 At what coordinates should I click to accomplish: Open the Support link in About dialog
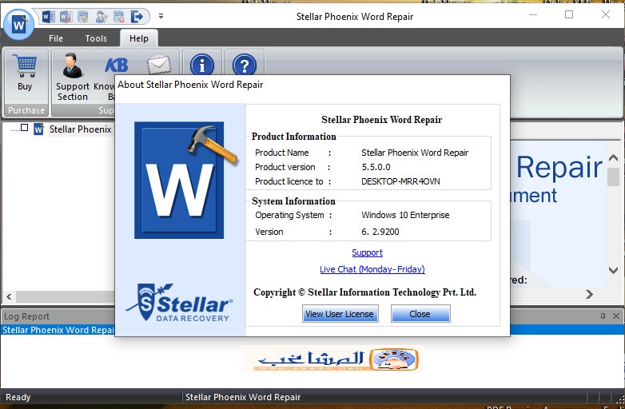[367, 252]
